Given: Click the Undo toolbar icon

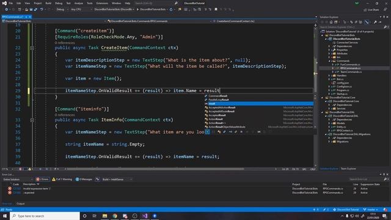Looking at the screenshot, I should (42, 10).
